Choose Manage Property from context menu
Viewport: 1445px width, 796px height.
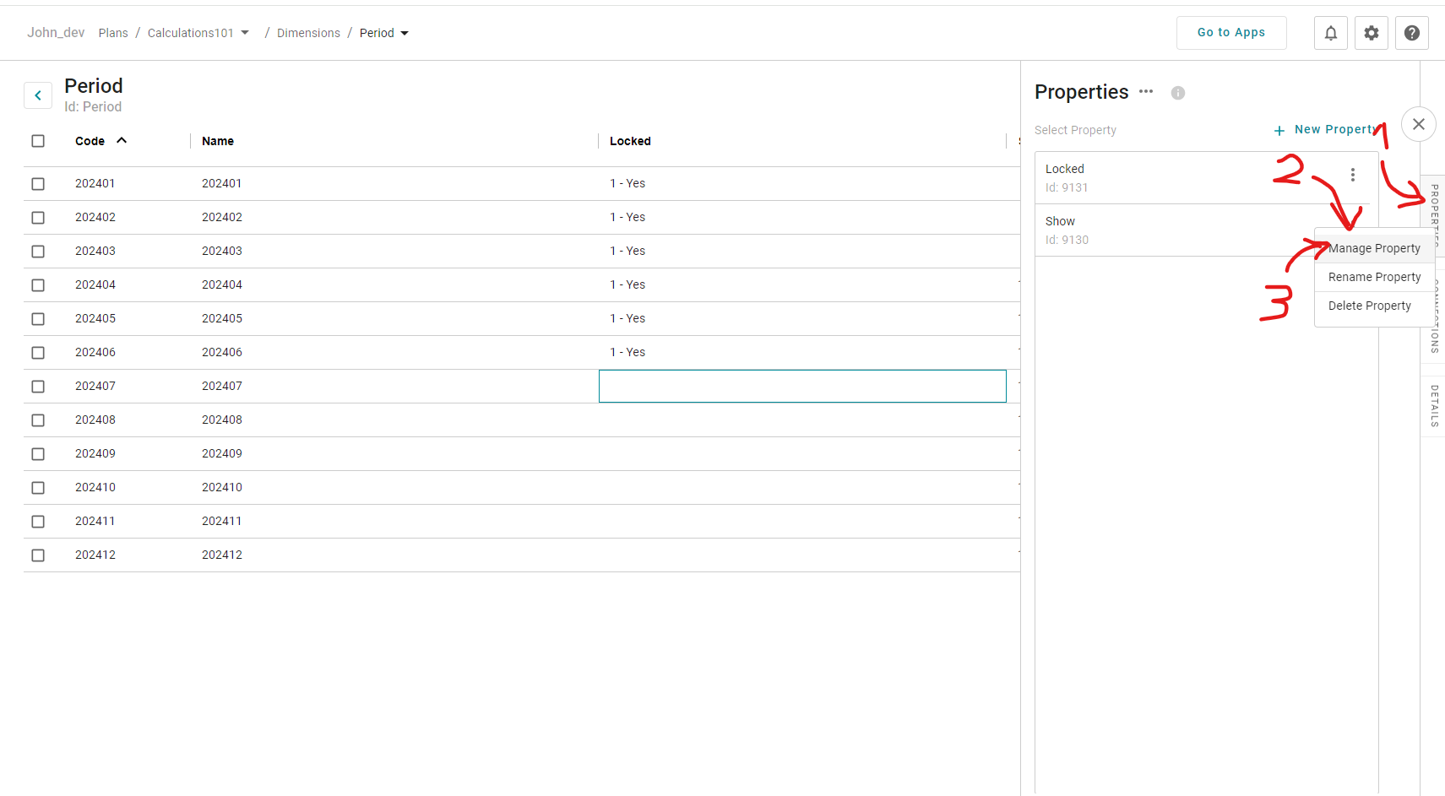pos(1373,248)
